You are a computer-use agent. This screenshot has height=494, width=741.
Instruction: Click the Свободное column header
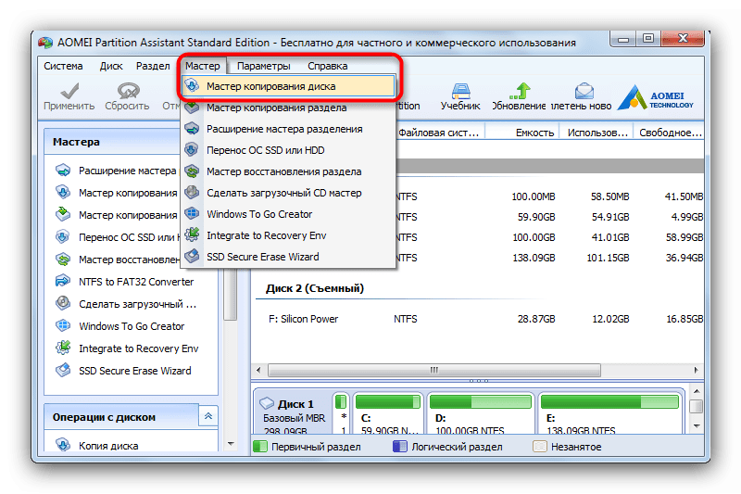click(668, 133)
